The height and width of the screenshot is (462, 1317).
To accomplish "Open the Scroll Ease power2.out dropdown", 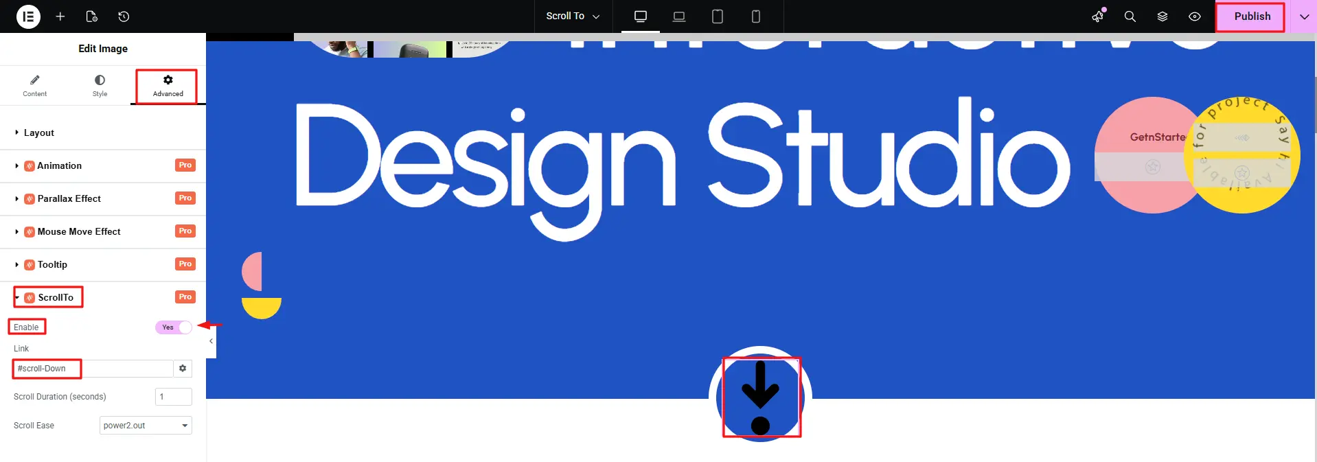I will click(146, 426).
